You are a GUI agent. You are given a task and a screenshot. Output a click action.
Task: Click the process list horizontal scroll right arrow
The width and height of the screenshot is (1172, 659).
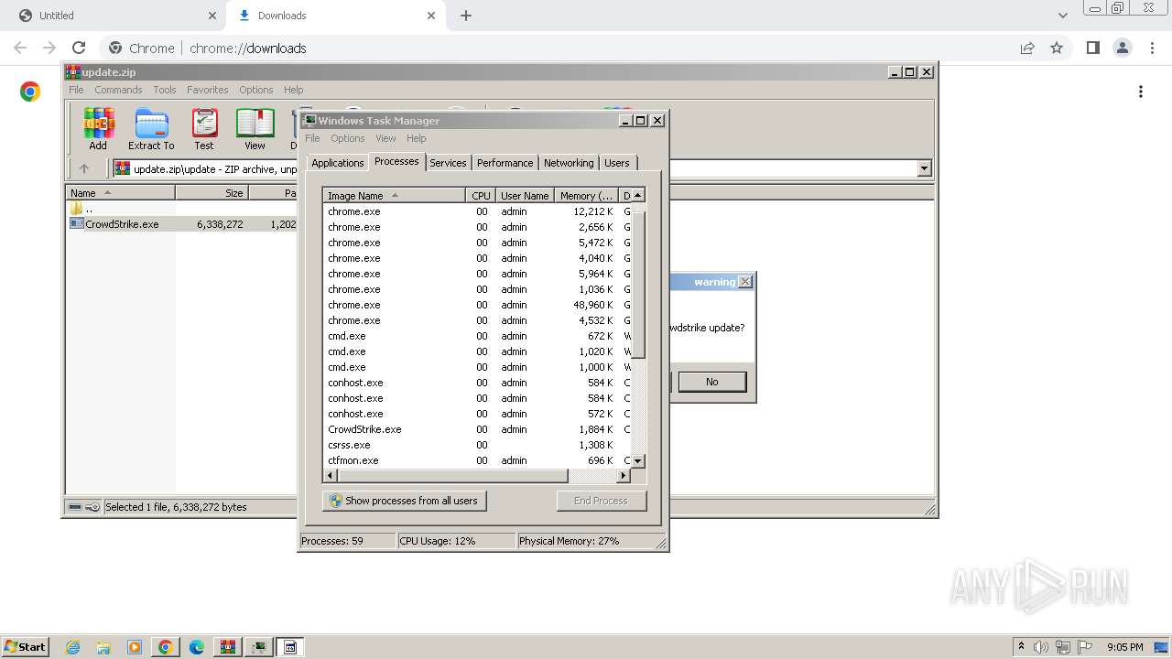624,476
